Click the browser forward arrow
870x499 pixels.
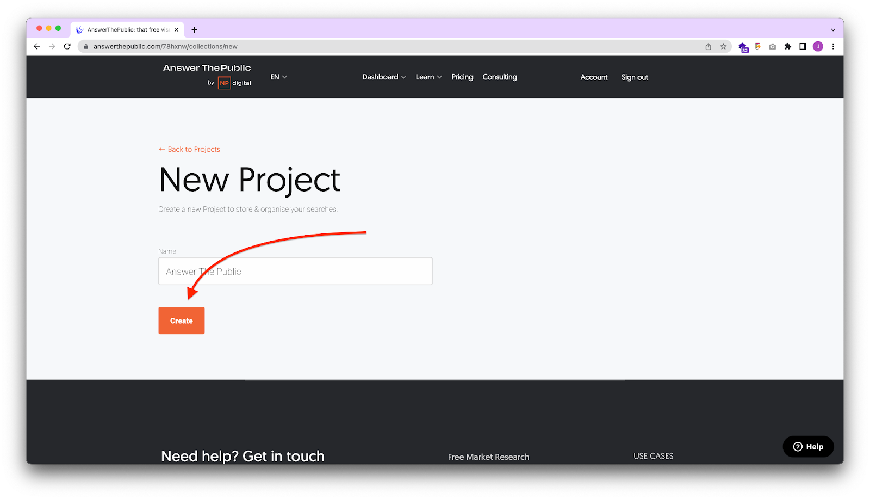[x=52, y=47]
